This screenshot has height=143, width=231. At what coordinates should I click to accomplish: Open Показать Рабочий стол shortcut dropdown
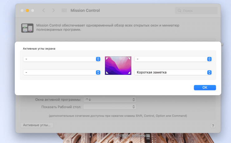pos(110,107)
